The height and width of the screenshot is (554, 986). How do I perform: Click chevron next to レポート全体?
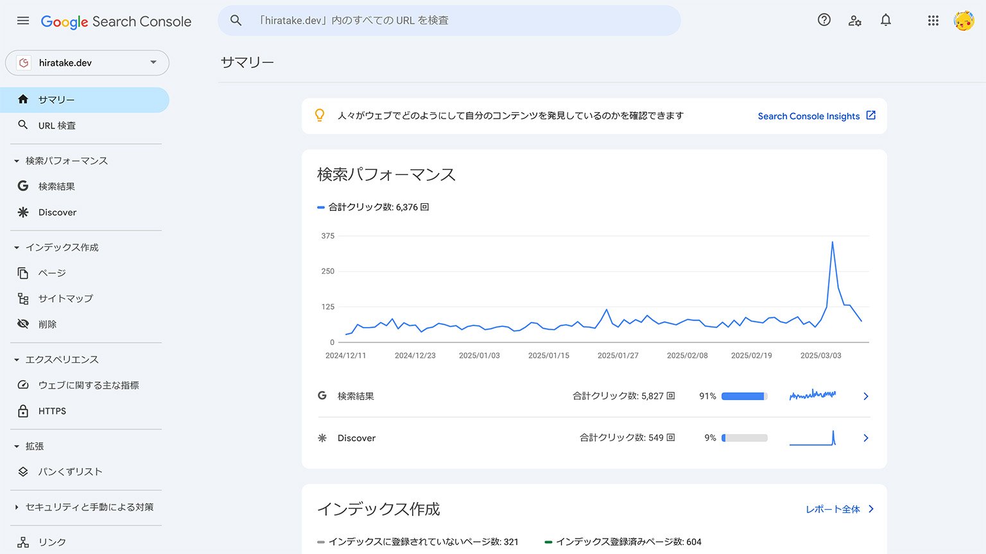pyautogui.click(x=871, y=509)
